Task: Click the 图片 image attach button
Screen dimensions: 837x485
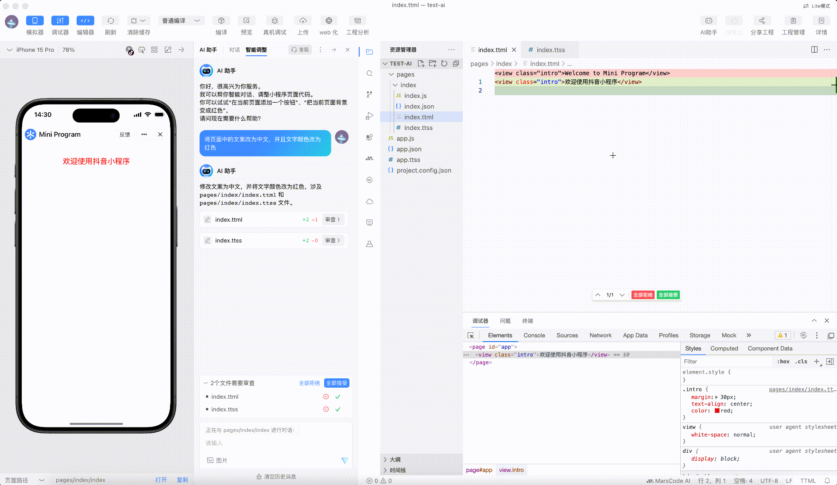Action: click(x=217, y=461)
